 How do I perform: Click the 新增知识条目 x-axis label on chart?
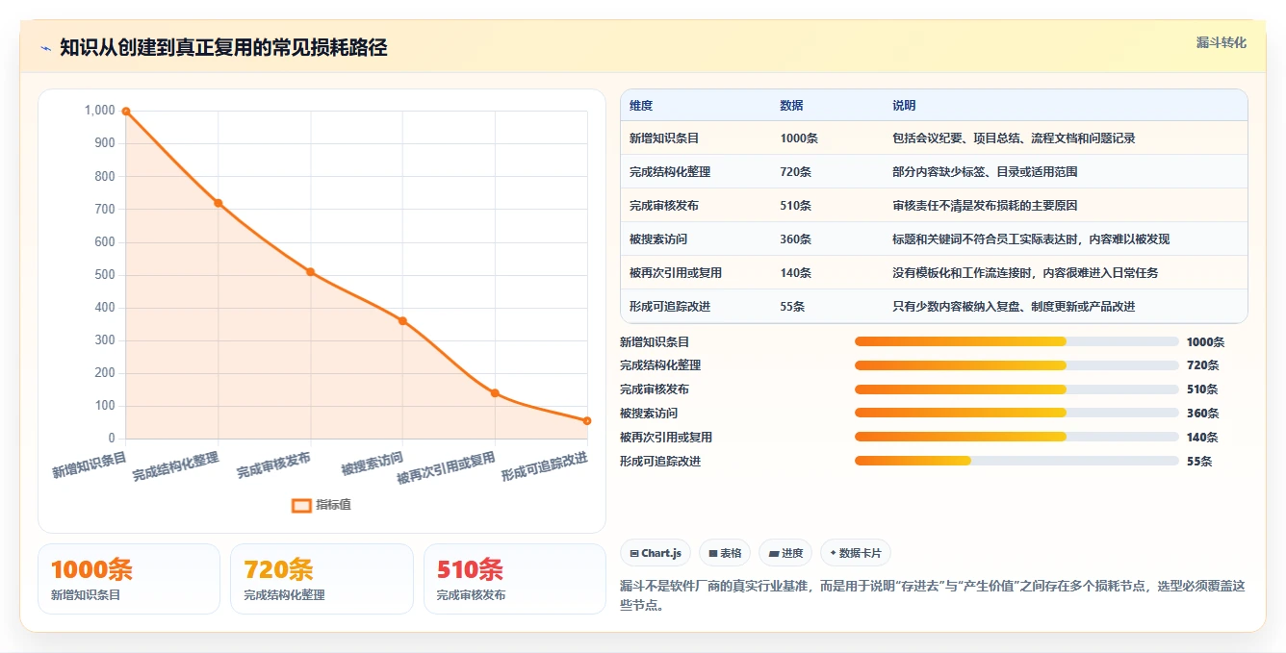[90, 464]
